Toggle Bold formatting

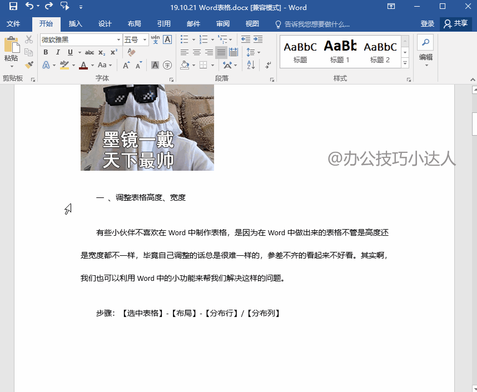click(x=46, y=52)
